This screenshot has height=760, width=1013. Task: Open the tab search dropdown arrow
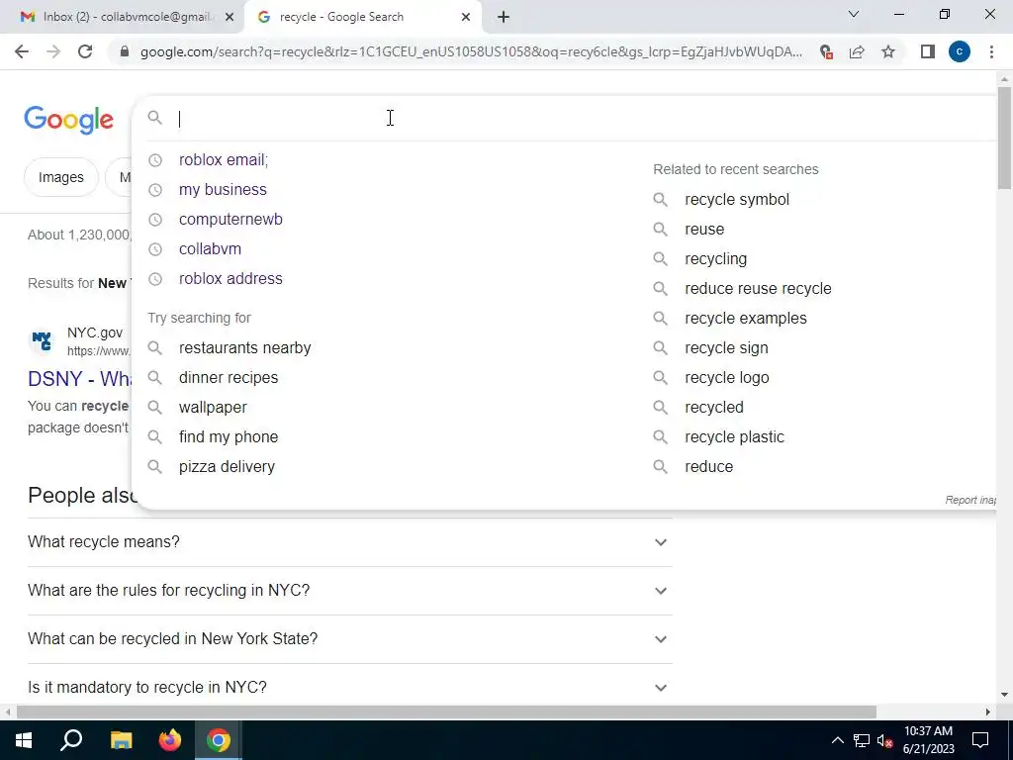854,14
